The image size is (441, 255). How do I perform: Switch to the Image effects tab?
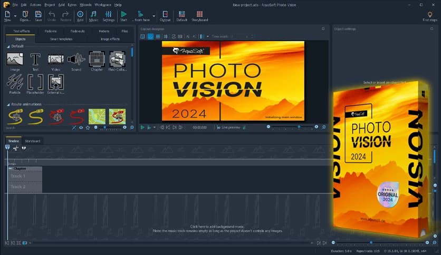110,40
